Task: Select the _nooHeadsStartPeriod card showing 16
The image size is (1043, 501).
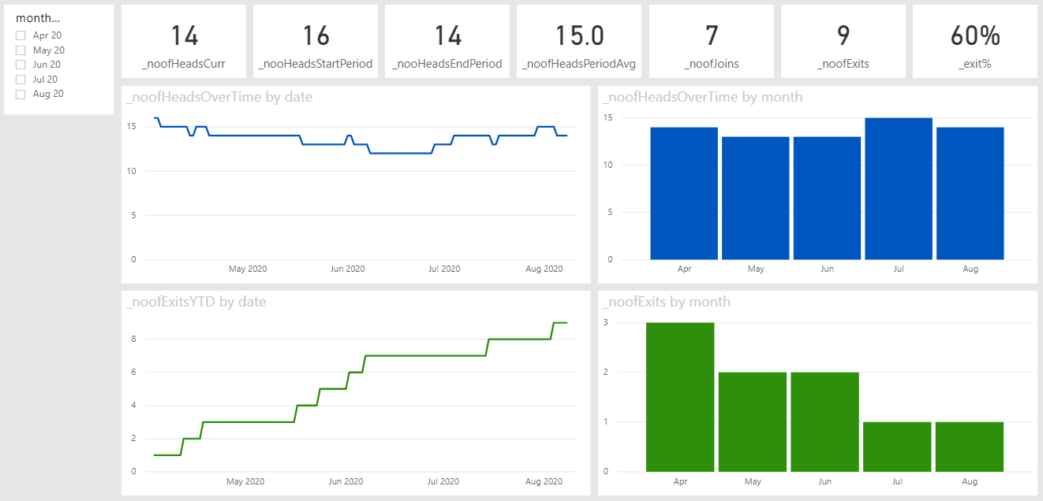Action: pyautogui.click(x=316, y=42)
